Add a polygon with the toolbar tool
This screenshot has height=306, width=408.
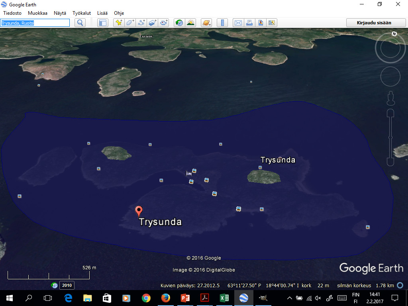(130, 23)
